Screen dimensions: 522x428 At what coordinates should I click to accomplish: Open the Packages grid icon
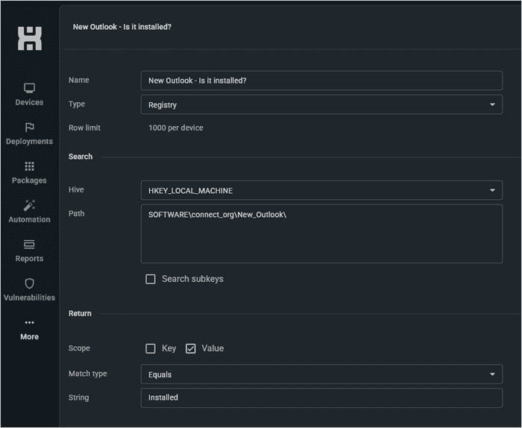(x=30, y=166)
